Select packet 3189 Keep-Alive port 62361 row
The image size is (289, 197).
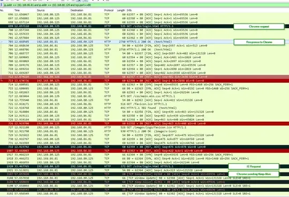click(144, 182)
